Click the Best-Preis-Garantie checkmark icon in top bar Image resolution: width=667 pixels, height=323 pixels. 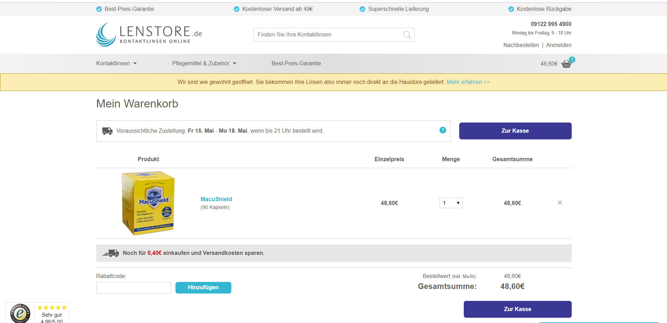coord(99,9)
